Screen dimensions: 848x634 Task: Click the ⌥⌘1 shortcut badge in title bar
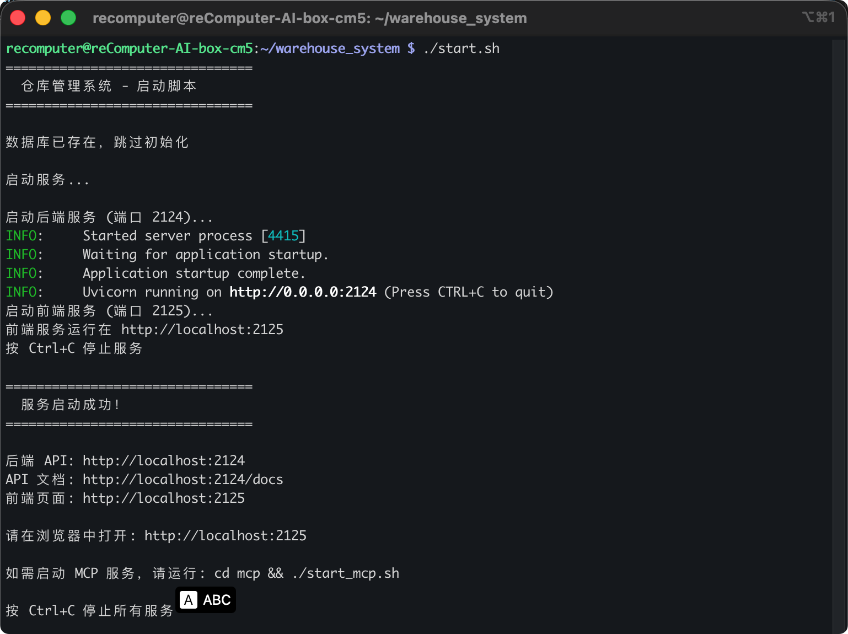[819, 18]
